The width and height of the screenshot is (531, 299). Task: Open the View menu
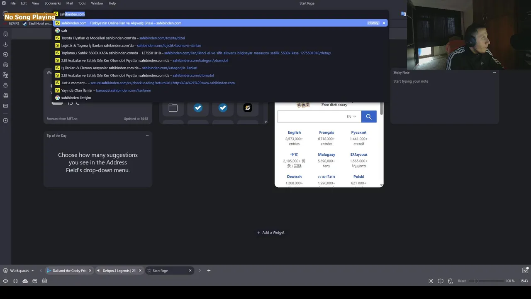point(36,3)
